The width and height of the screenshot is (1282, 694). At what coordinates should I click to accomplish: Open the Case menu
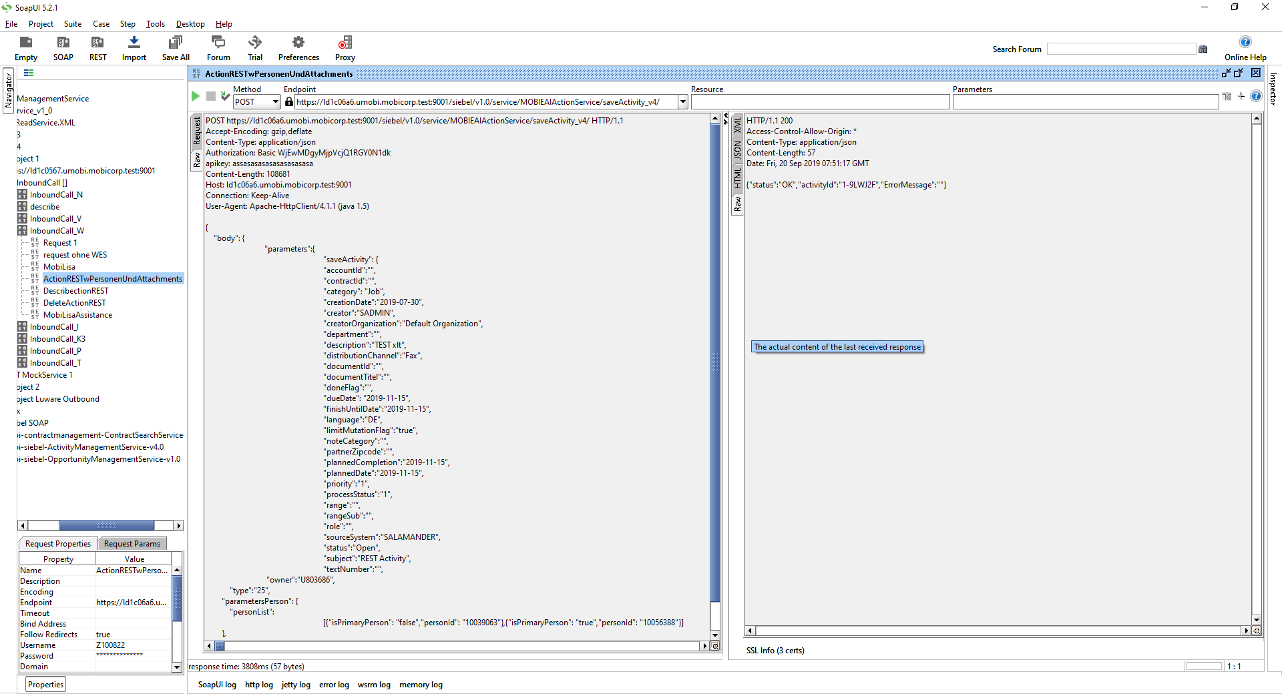click(101, 24)
